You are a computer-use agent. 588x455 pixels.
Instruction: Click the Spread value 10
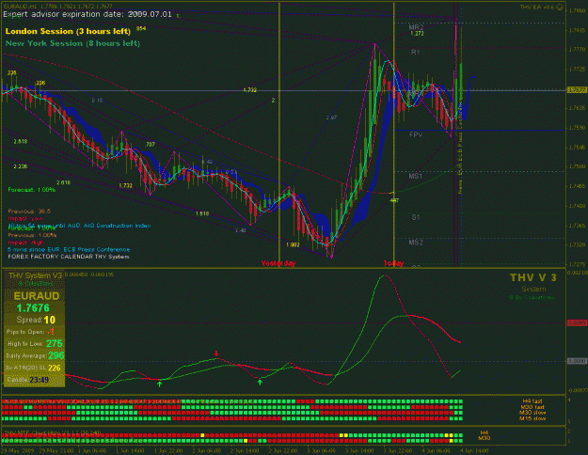click(x=50, y=320)
